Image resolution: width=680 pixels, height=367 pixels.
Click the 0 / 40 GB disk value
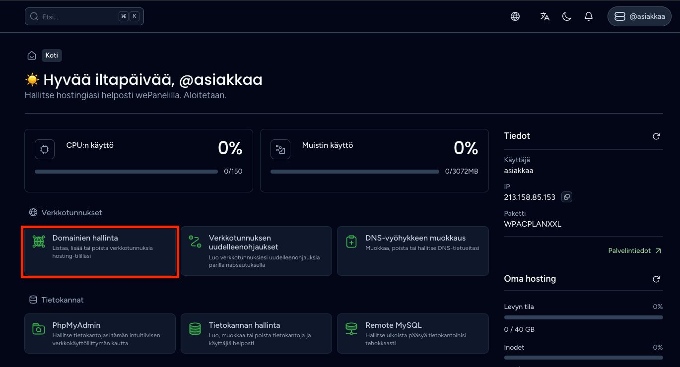[x=519, y=329]
